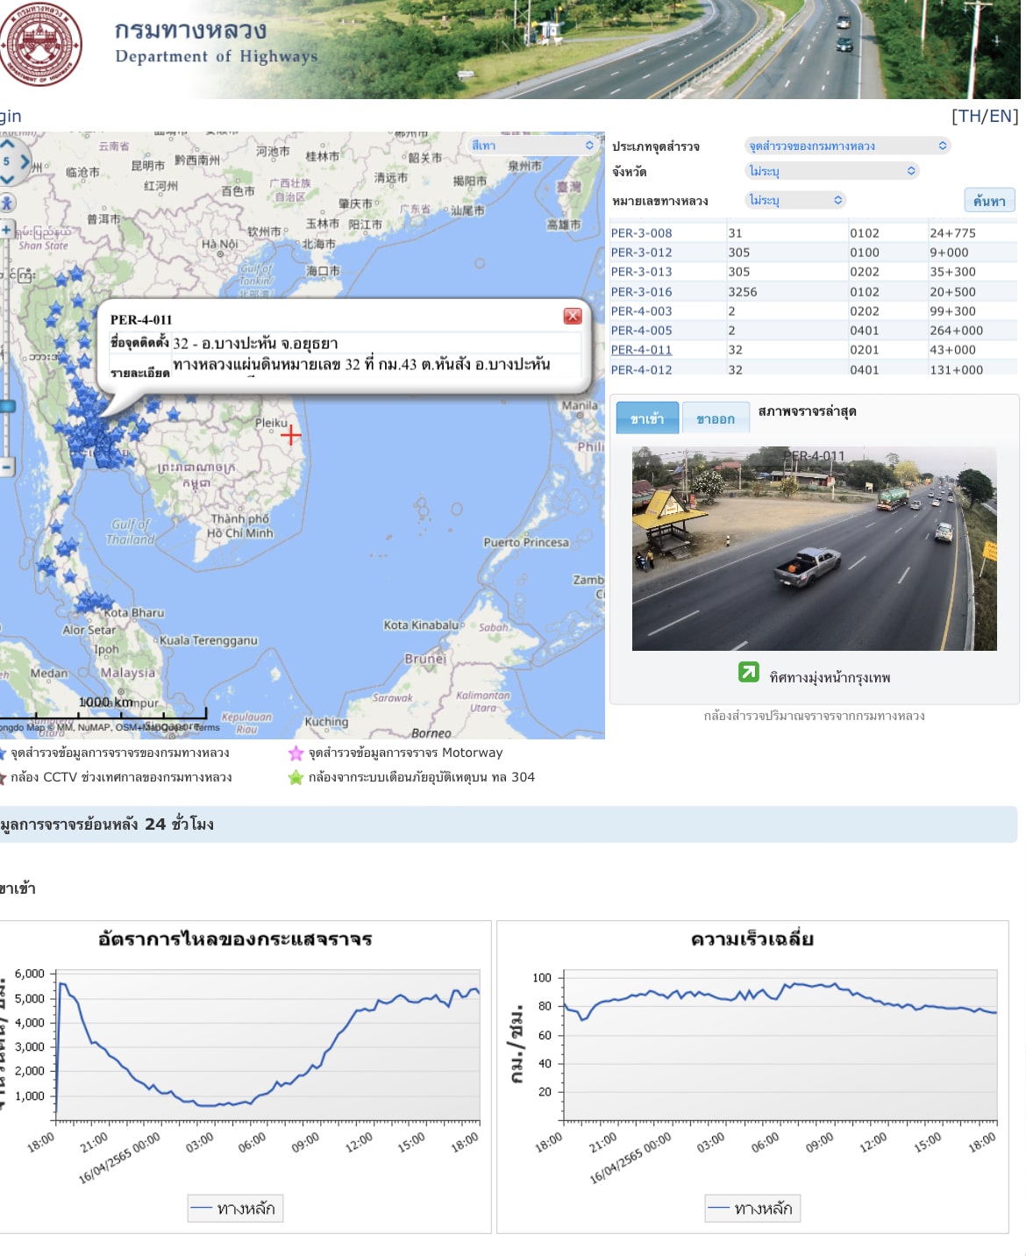Screen dimensions: 1026x1256
Task: Switch to the ขาออก outbound tab
Action: [716, 419]
